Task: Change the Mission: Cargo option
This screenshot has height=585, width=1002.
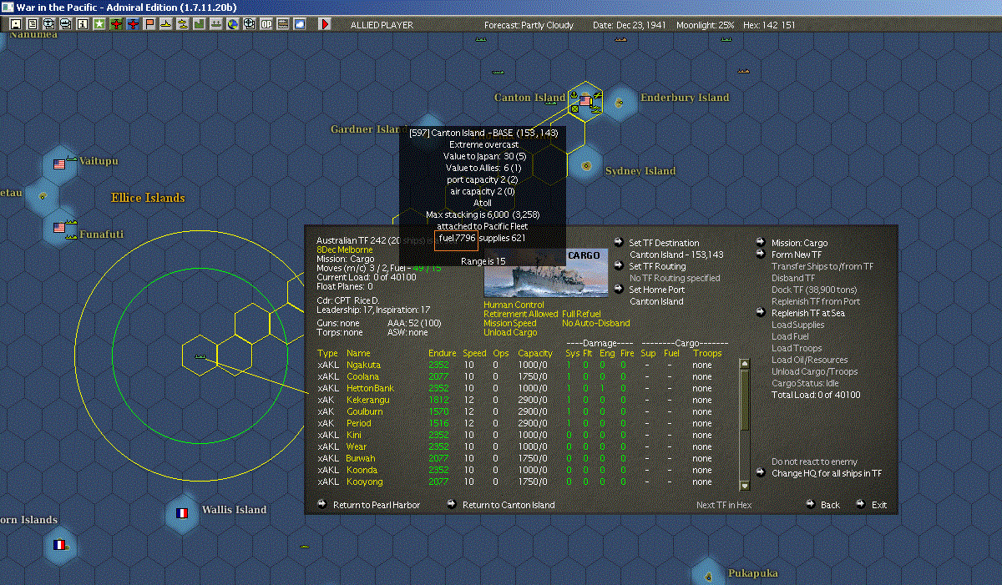Action: (799, 244)
